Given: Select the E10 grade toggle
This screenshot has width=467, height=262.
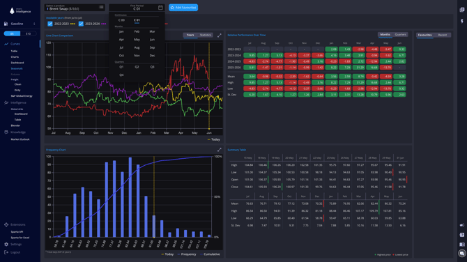Looking at the screenshot, I should pos(29,33).
